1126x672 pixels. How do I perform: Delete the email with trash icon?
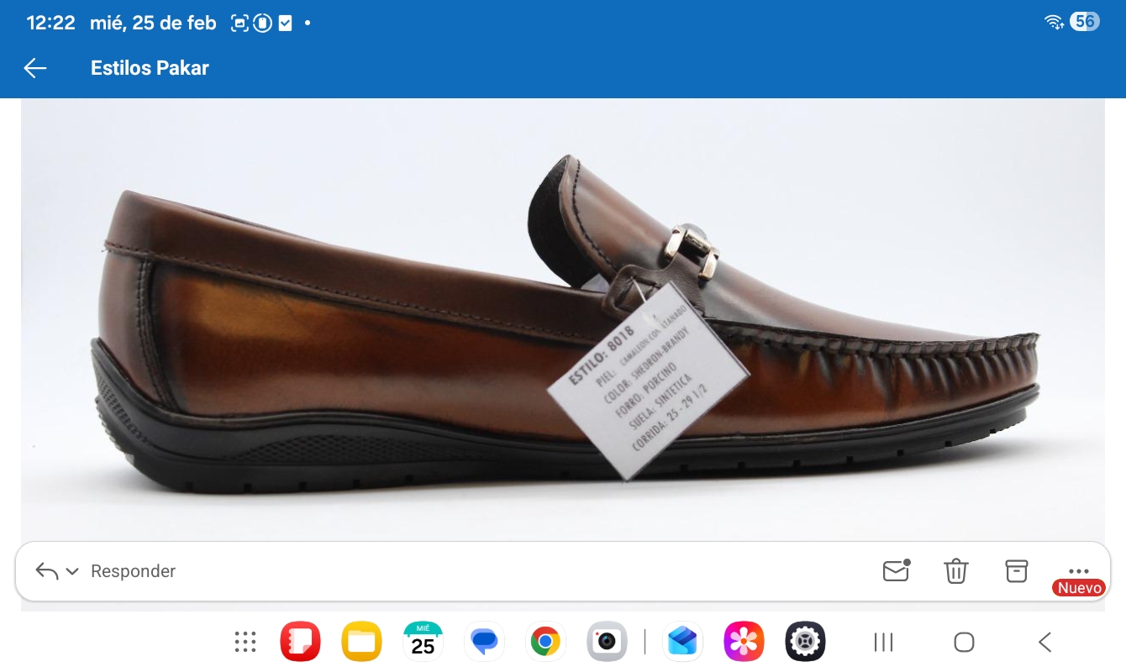[956, 570]
